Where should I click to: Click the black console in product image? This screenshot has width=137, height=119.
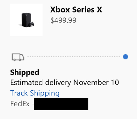(x=26, y=20)
